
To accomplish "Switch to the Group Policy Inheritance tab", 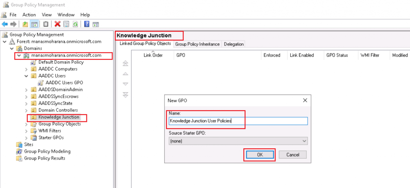I will tap(197, 44).
